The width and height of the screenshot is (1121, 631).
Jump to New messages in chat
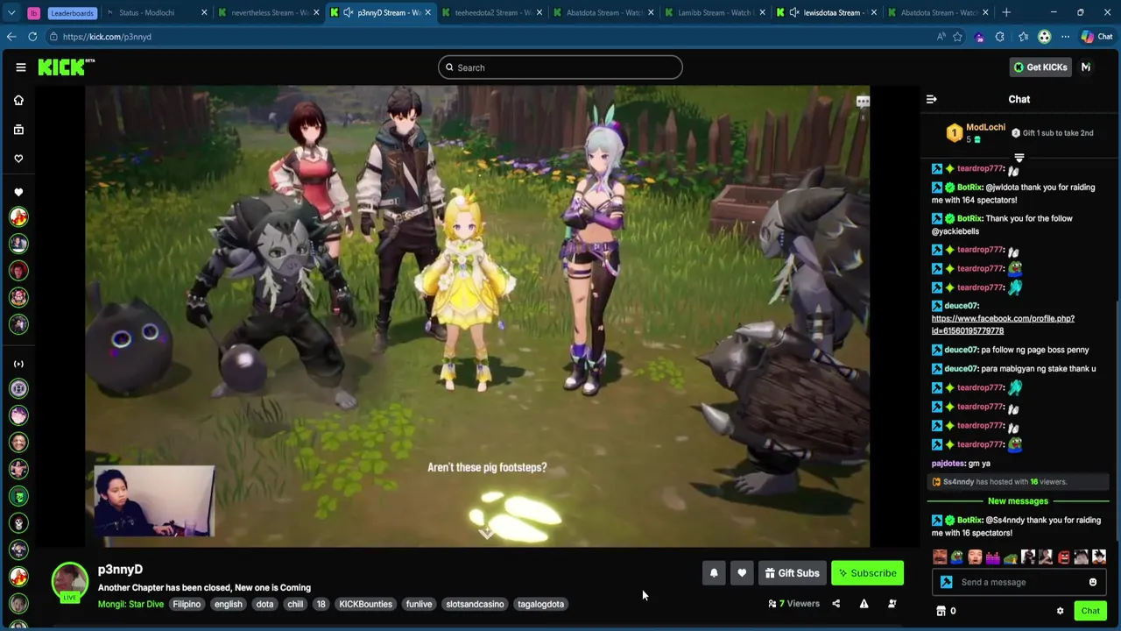1018,501
